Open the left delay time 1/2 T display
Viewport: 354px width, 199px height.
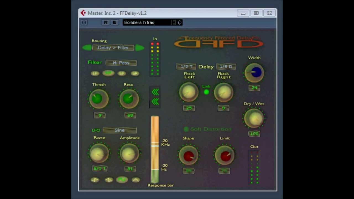point(186,67)
